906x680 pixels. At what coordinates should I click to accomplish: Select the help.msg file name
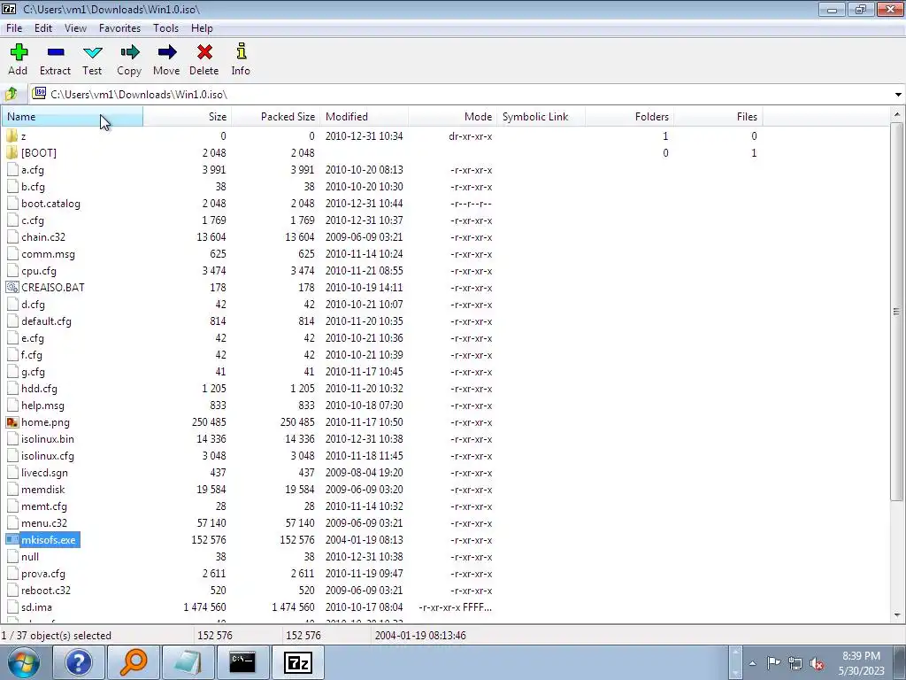click(x=42, y=406)
